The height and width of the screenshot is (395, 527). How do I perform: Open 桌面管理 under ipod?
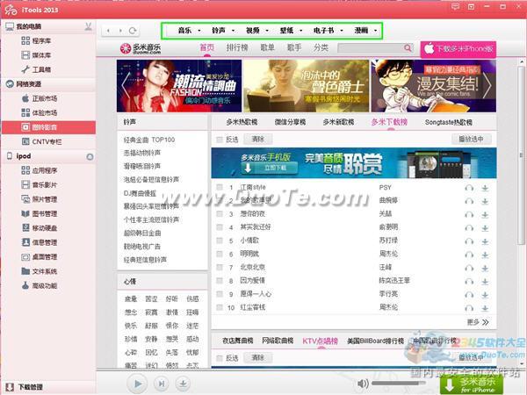[40, 257]
